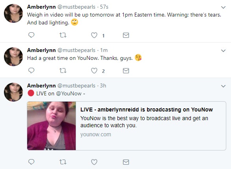Open Amberlynn's avatar on the first tweet

[13, 13]
